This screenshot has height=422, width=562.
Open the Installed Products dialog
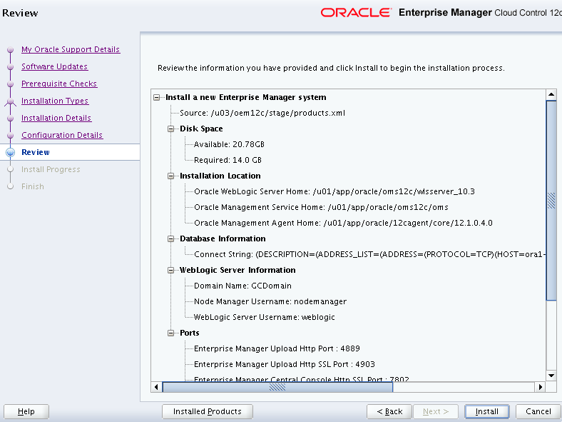tap(207, 411)
